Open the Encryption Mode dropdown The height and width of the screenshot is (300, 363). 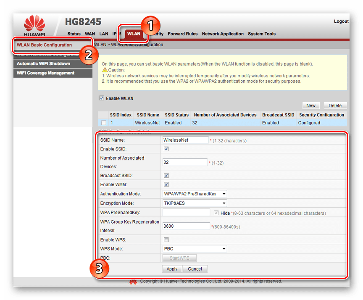pos(195,203)
